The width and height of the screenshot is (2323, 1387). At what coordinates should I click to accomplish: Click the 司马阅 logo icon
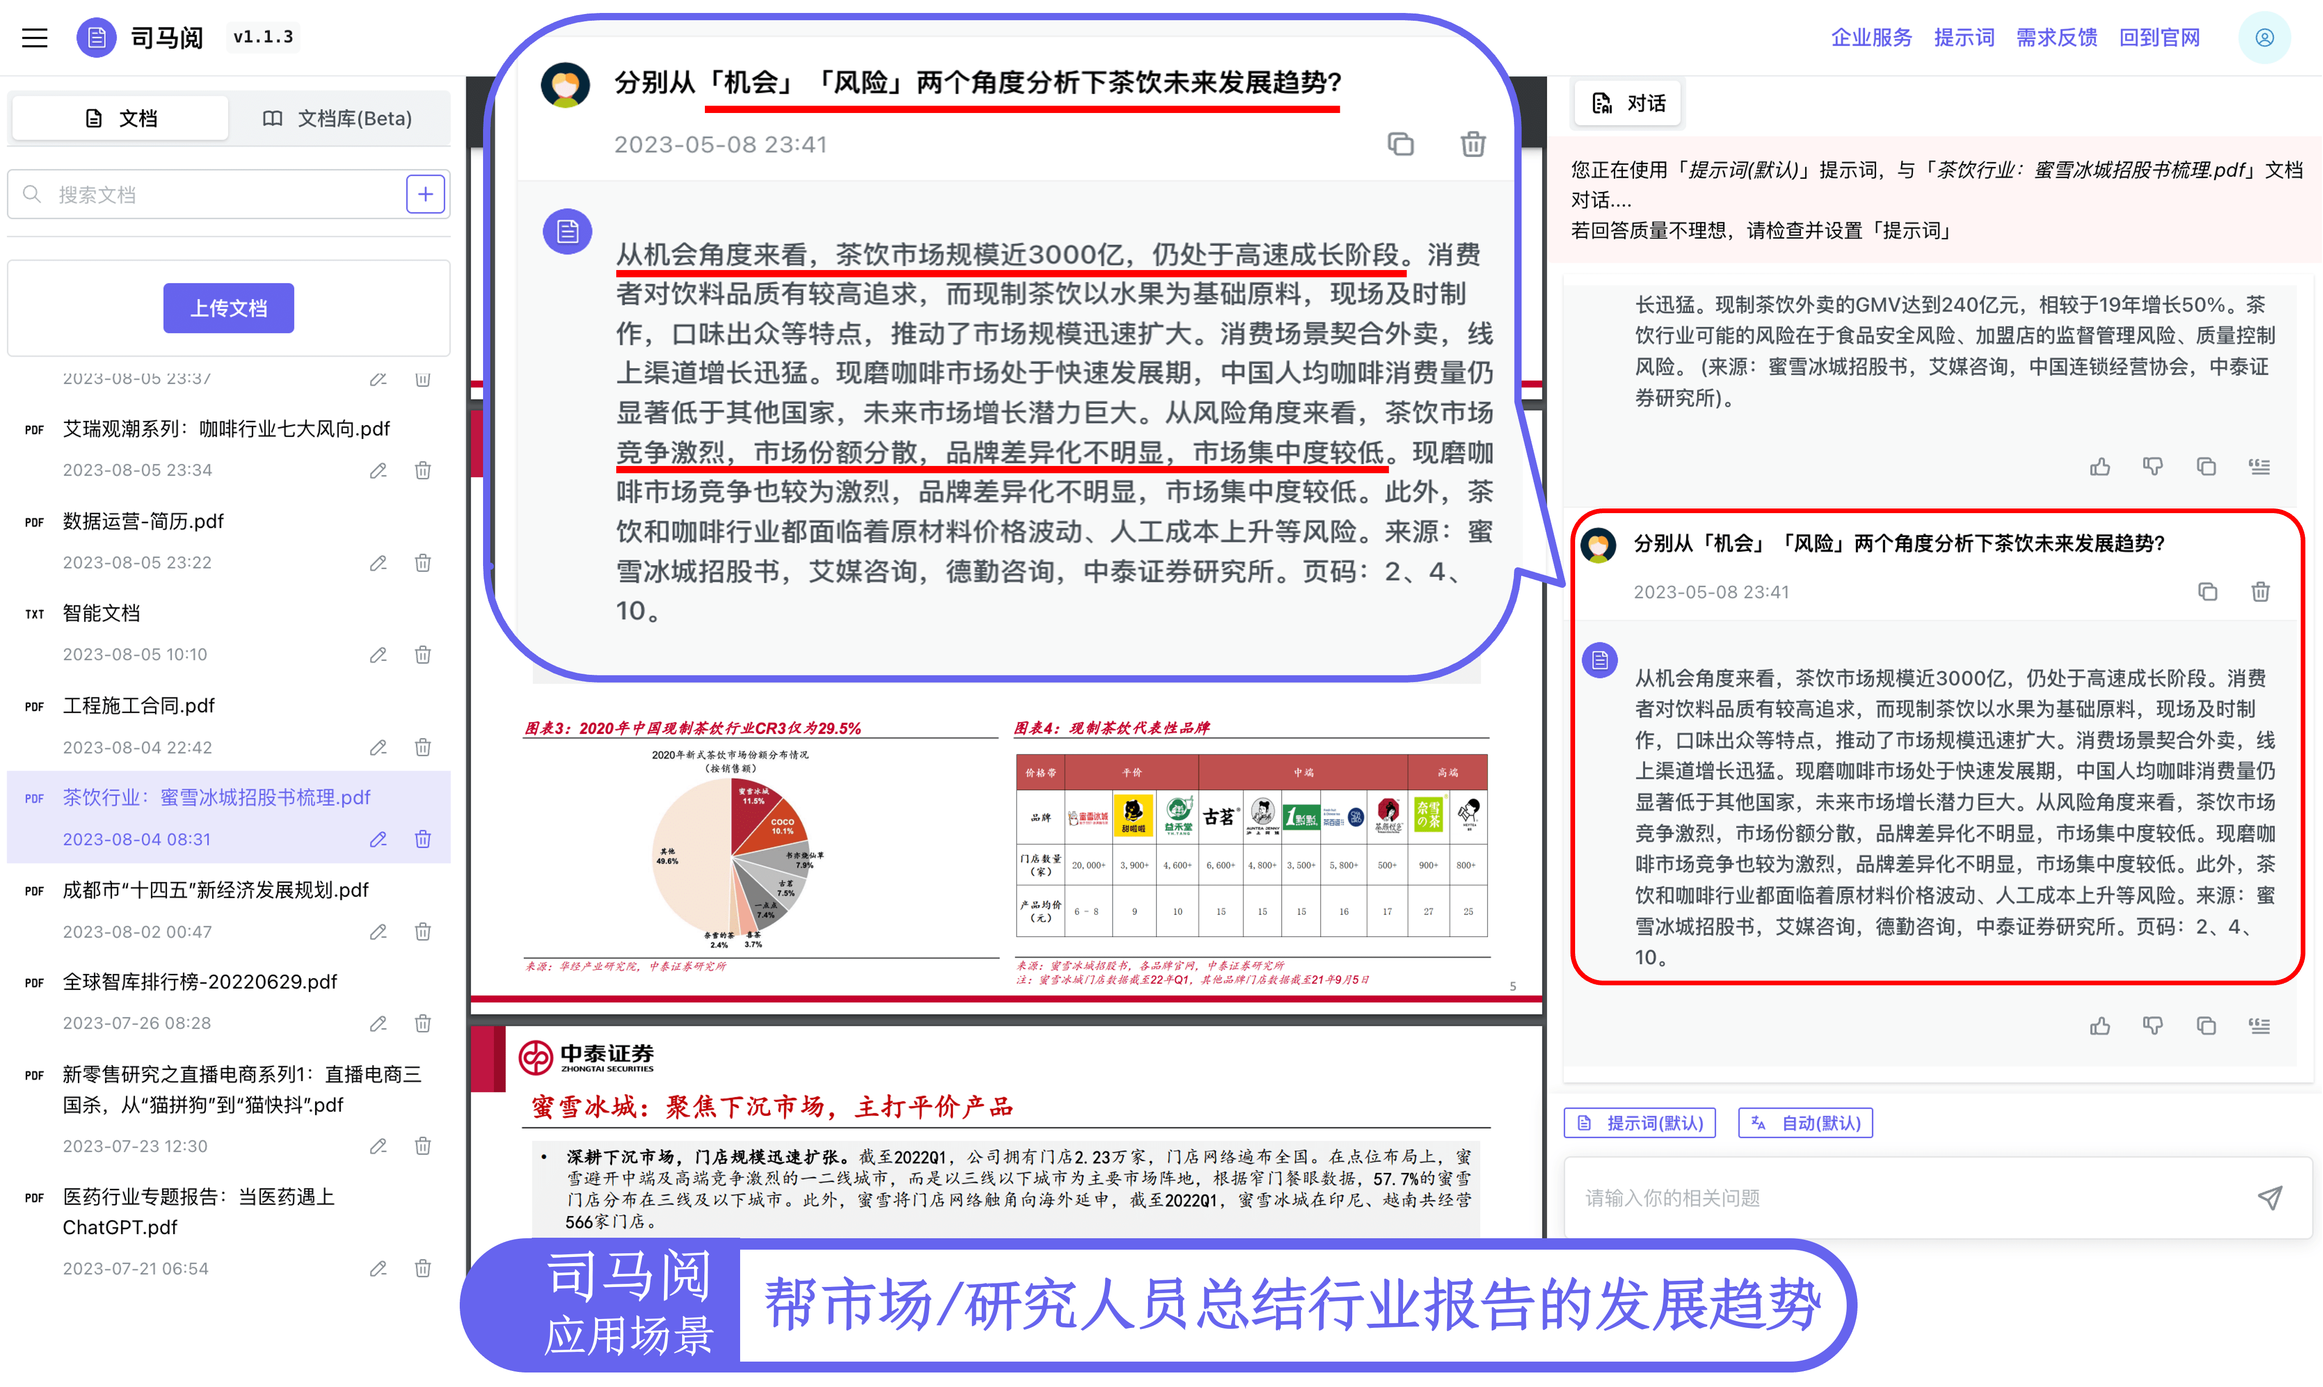coord(96,37)
